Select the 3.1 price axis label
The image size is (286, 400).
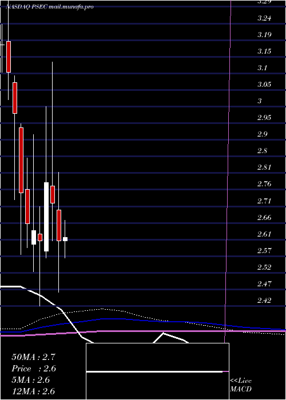point(263,68)
